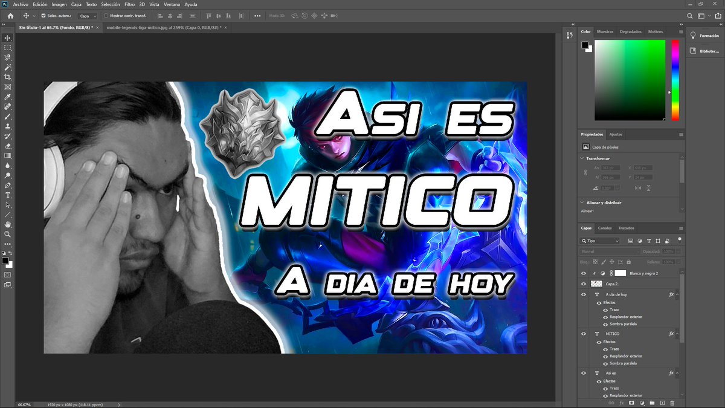Image resolution: width=725 pixels, height=408 pixels.
Task: Select the Lasso tool
Action: 8,57
